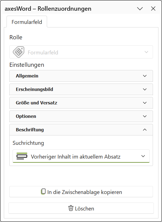The height and width of the screenshot is (222, 162).
Task: Click the Allgemein section title text
Action: [27, 76]
